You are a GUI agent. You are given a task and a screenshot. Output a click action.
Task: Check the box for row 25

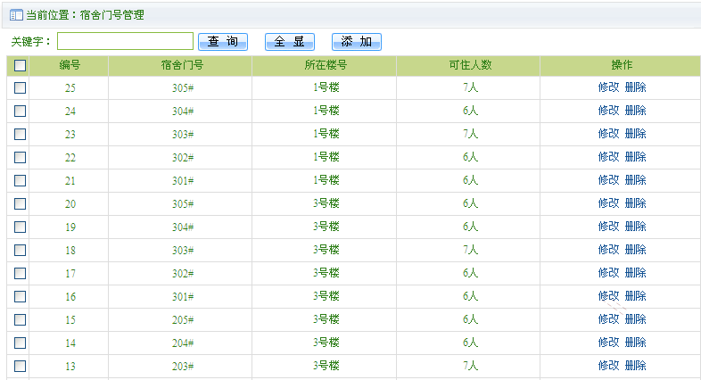[21, 87]
